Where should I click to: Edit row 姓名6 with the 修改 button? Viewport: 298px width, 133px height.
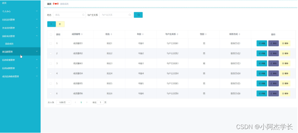pyautogui.click(x=274, y=93)
